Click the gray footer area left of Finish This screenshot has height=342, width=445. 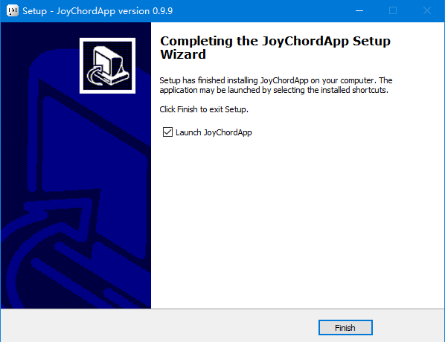point(159,326)
